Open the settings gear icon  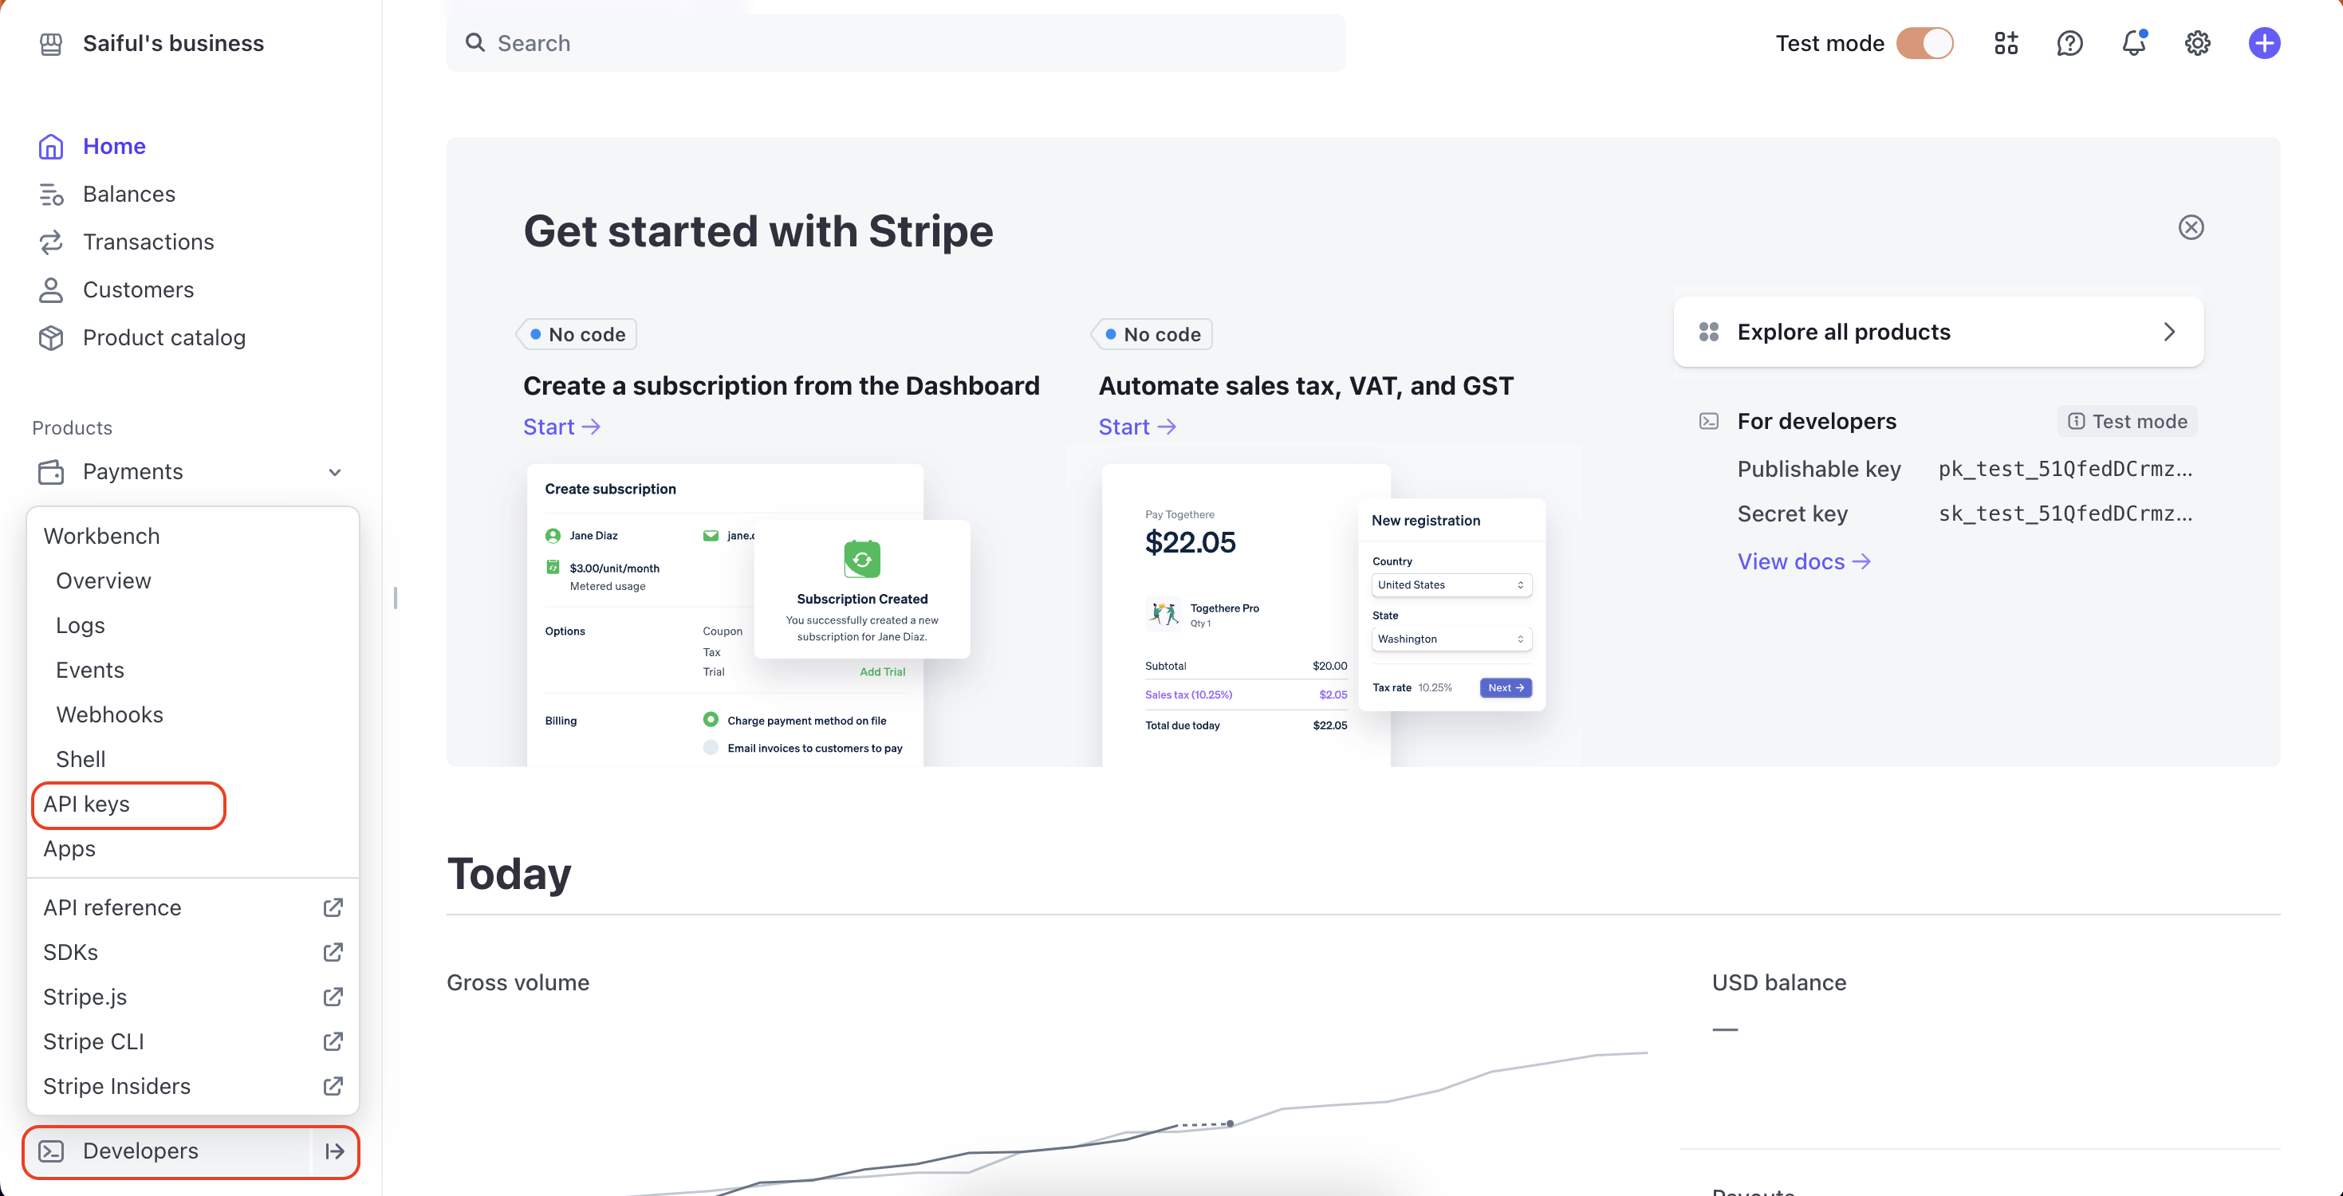coord(2198,43)
